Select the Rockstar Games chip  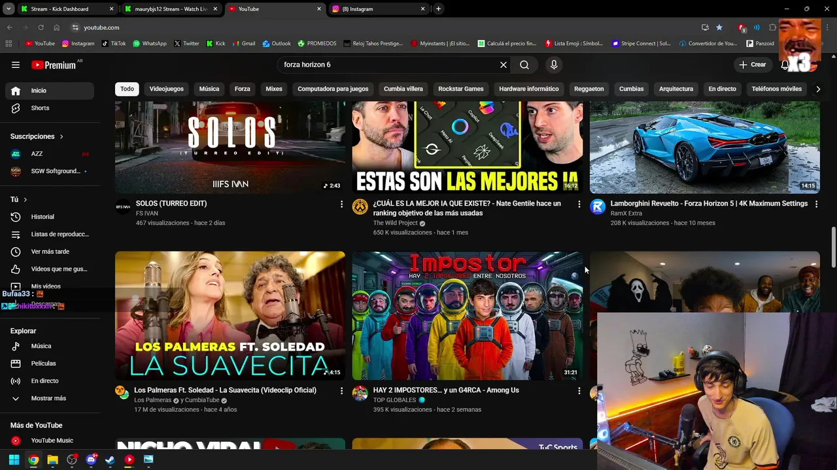(461, 89)
